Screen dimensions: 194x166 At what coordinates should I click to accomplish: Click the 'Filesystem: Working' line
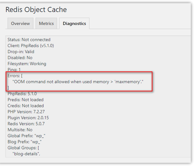[x=27, y=64]
